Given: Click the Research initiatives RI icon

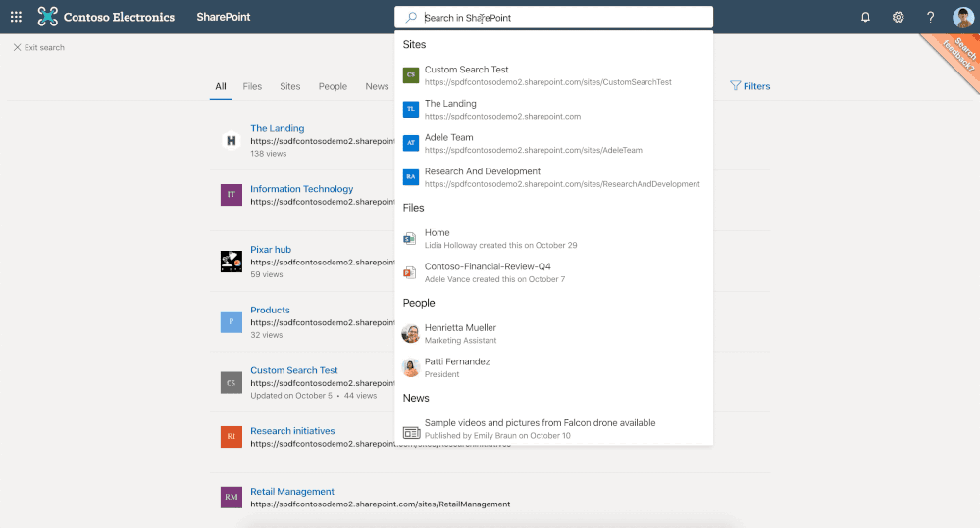Looking at the screenshot, I should [x=232, y=437].
